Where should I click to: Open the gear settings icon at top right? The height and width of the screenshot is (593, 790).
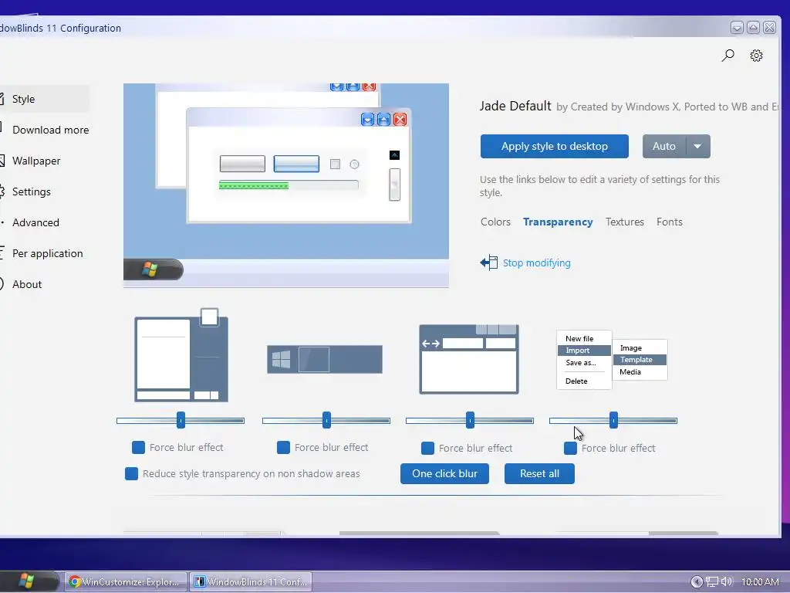(756, 56)
